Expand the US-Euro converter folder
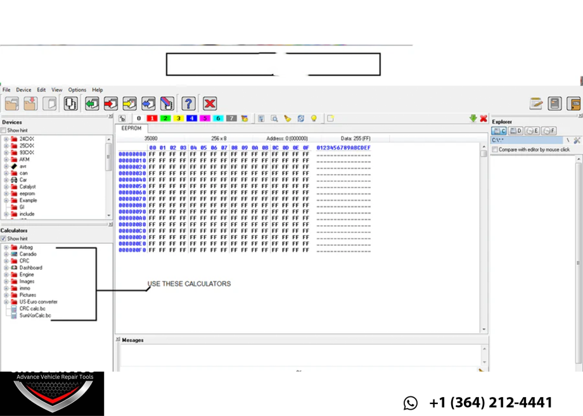583x416 pixels. coord(6,302)
